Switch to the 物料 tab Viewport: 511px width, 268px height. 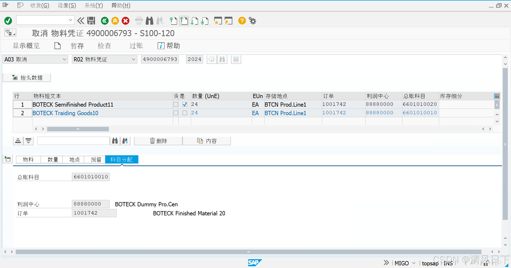[28, 160]
